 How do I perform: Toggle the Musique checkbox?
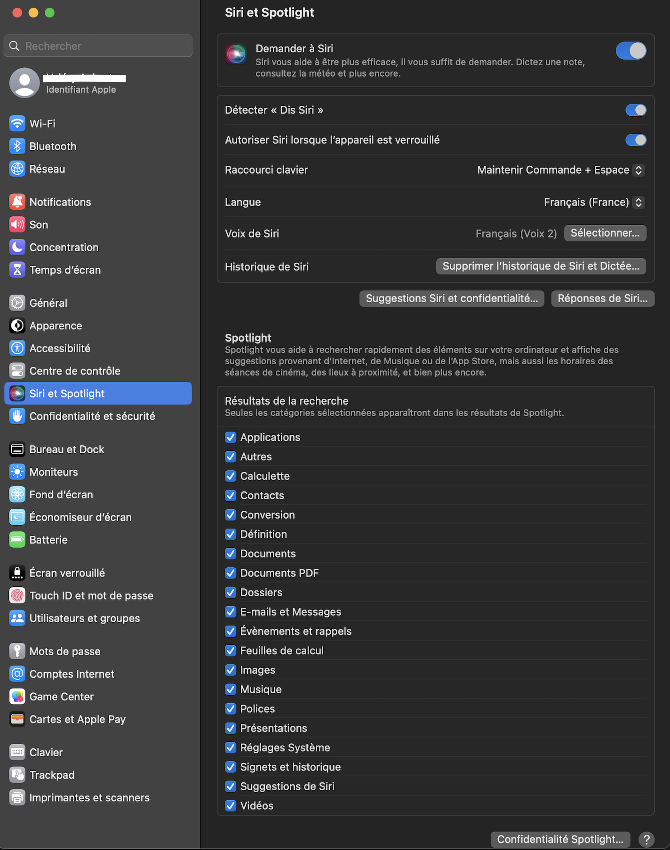[231, 690]
